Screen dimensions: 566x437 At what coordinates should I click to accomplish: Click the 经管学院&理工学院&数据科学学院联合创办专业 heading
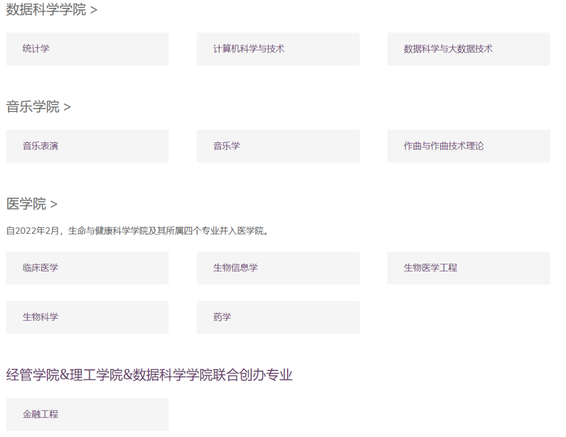pyautogui.click(x=149, y=375)
